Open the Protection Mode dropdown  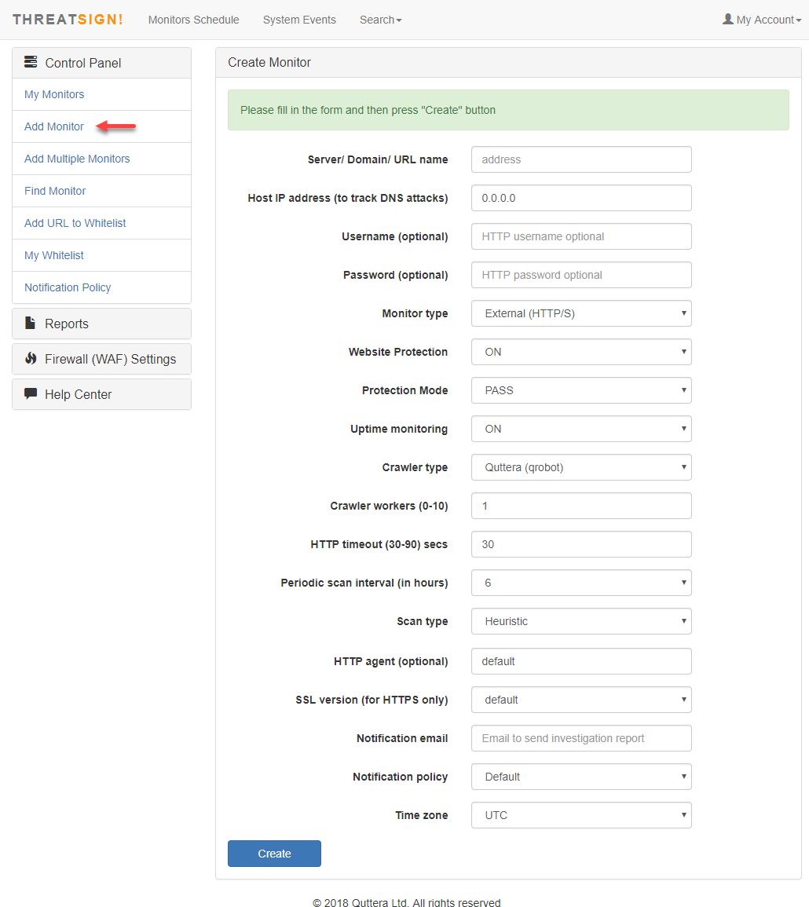click(581, 390)
